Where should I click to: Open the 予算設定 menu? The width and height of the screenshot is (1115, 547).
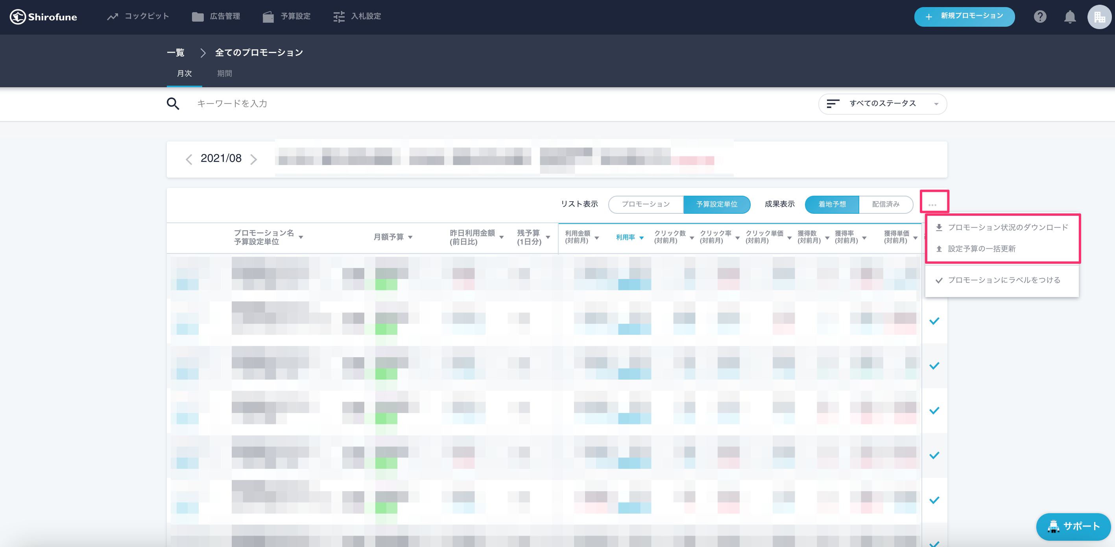pos(286,17)
